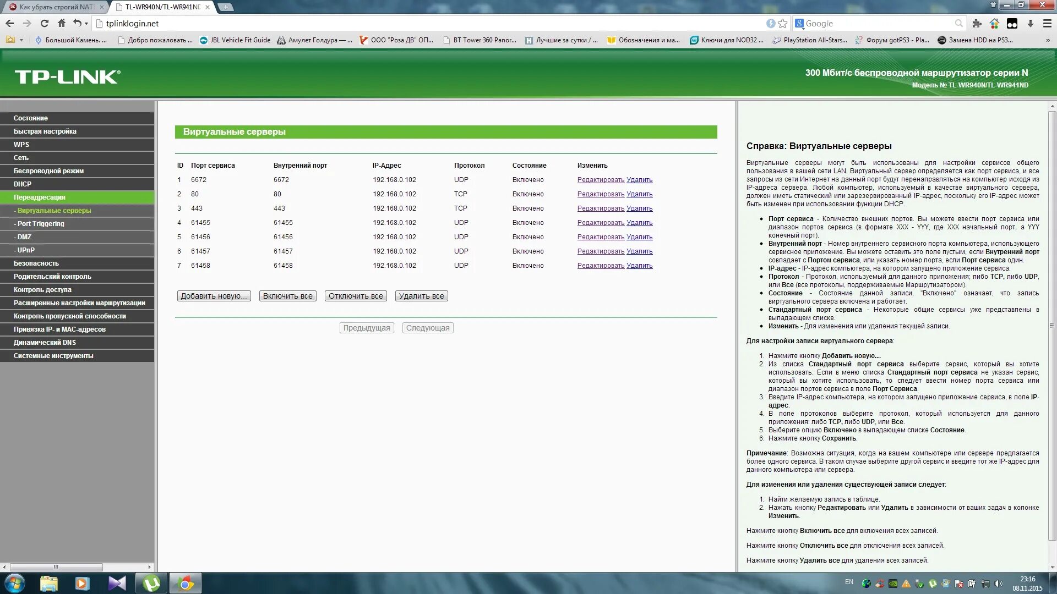Screen dimensions: 1057x594
Task: Open the browser hamburger menu
Action: [1047, 23]
